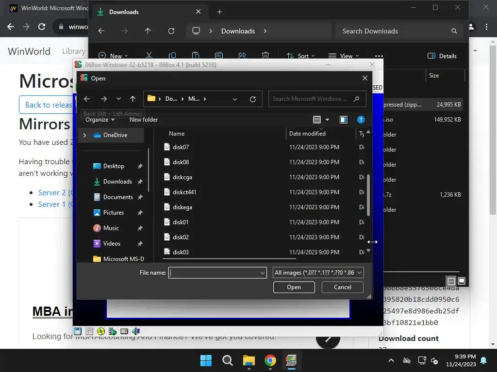Go forward in the Open dialog
The image size is (497, 372).
pyautogui.click(x=104, y=99)
